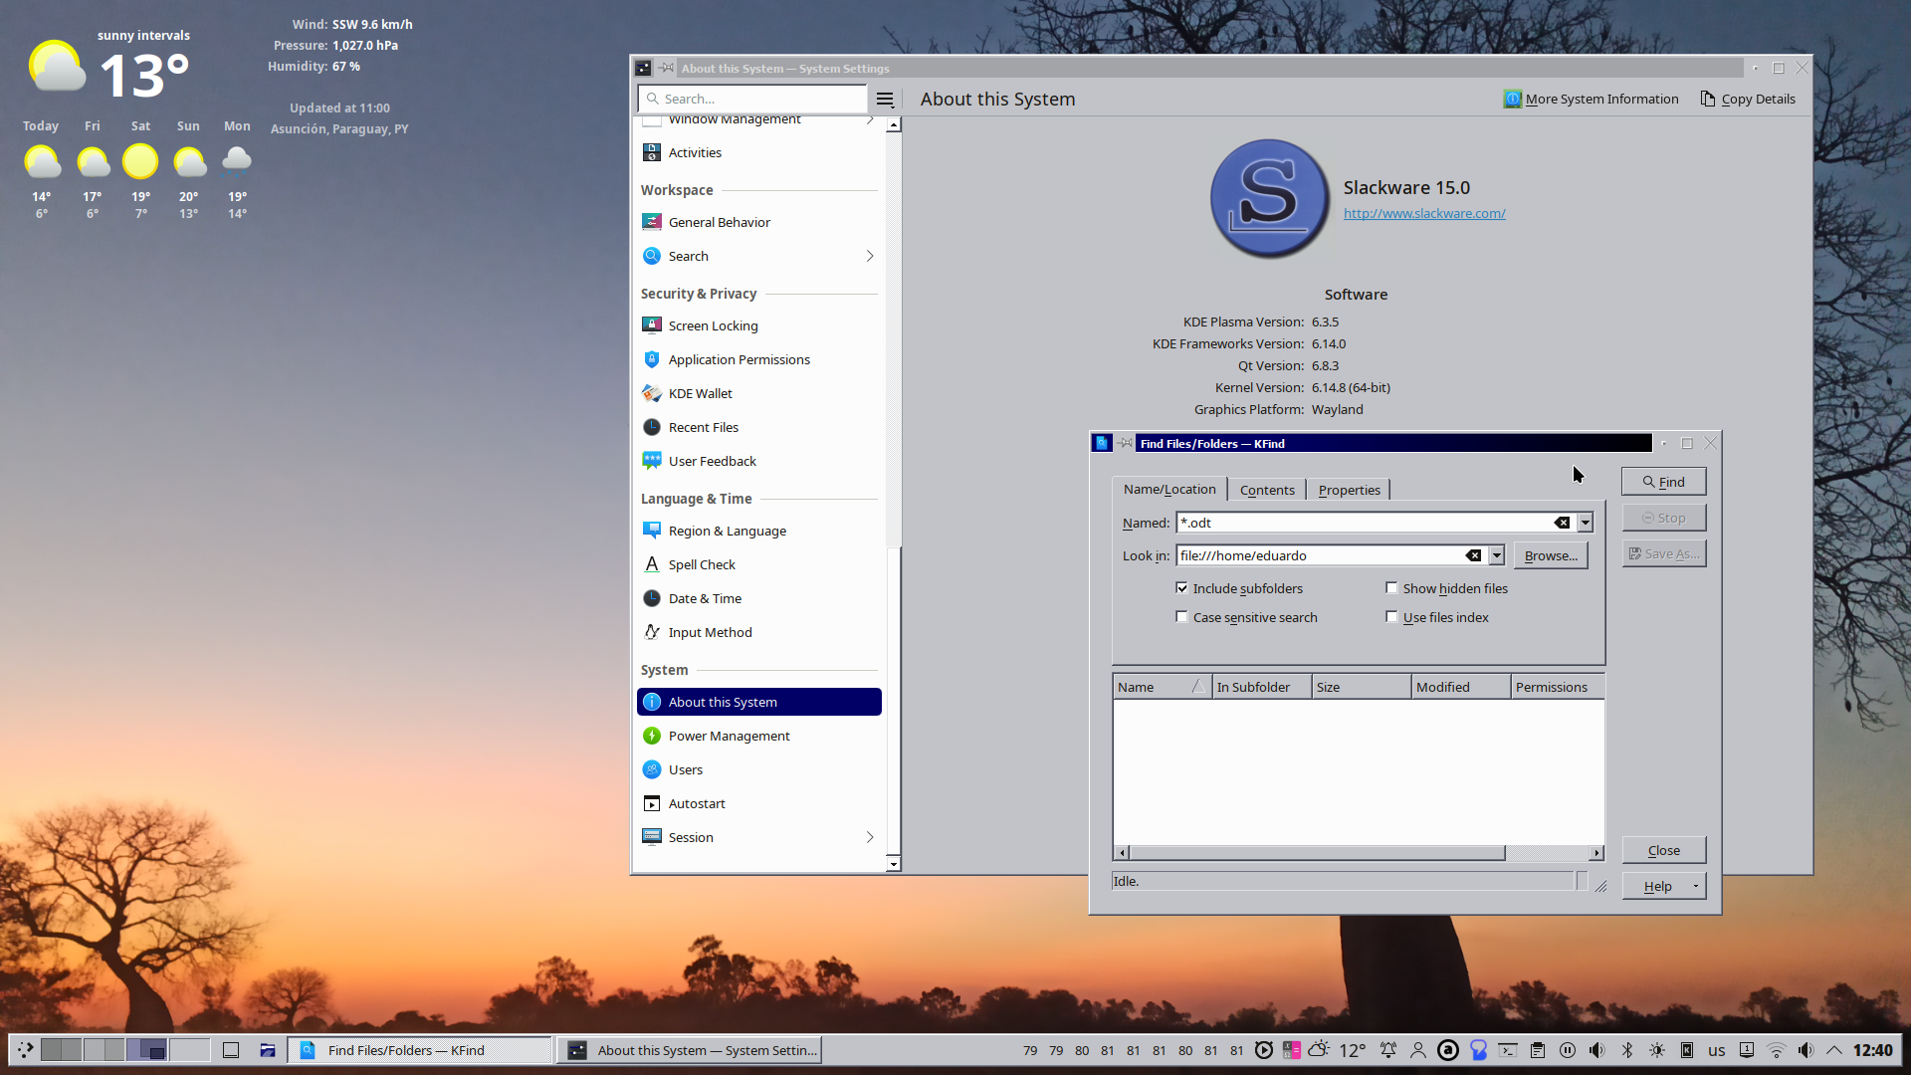This screenshot has width=1911, height=1075.
Task: Sort results by Size column header
Action: coord(1361,687)
